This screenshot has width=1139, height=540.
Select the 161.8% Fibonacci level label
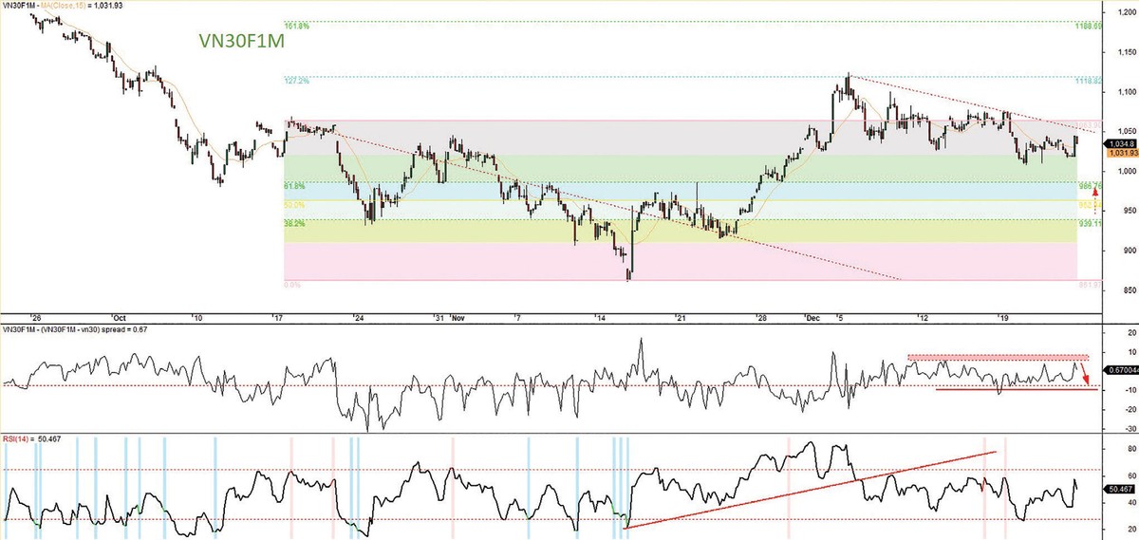tap(296, 23)
